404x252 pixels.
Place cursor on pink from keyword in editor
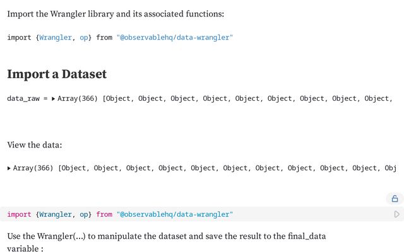(104, 214)
